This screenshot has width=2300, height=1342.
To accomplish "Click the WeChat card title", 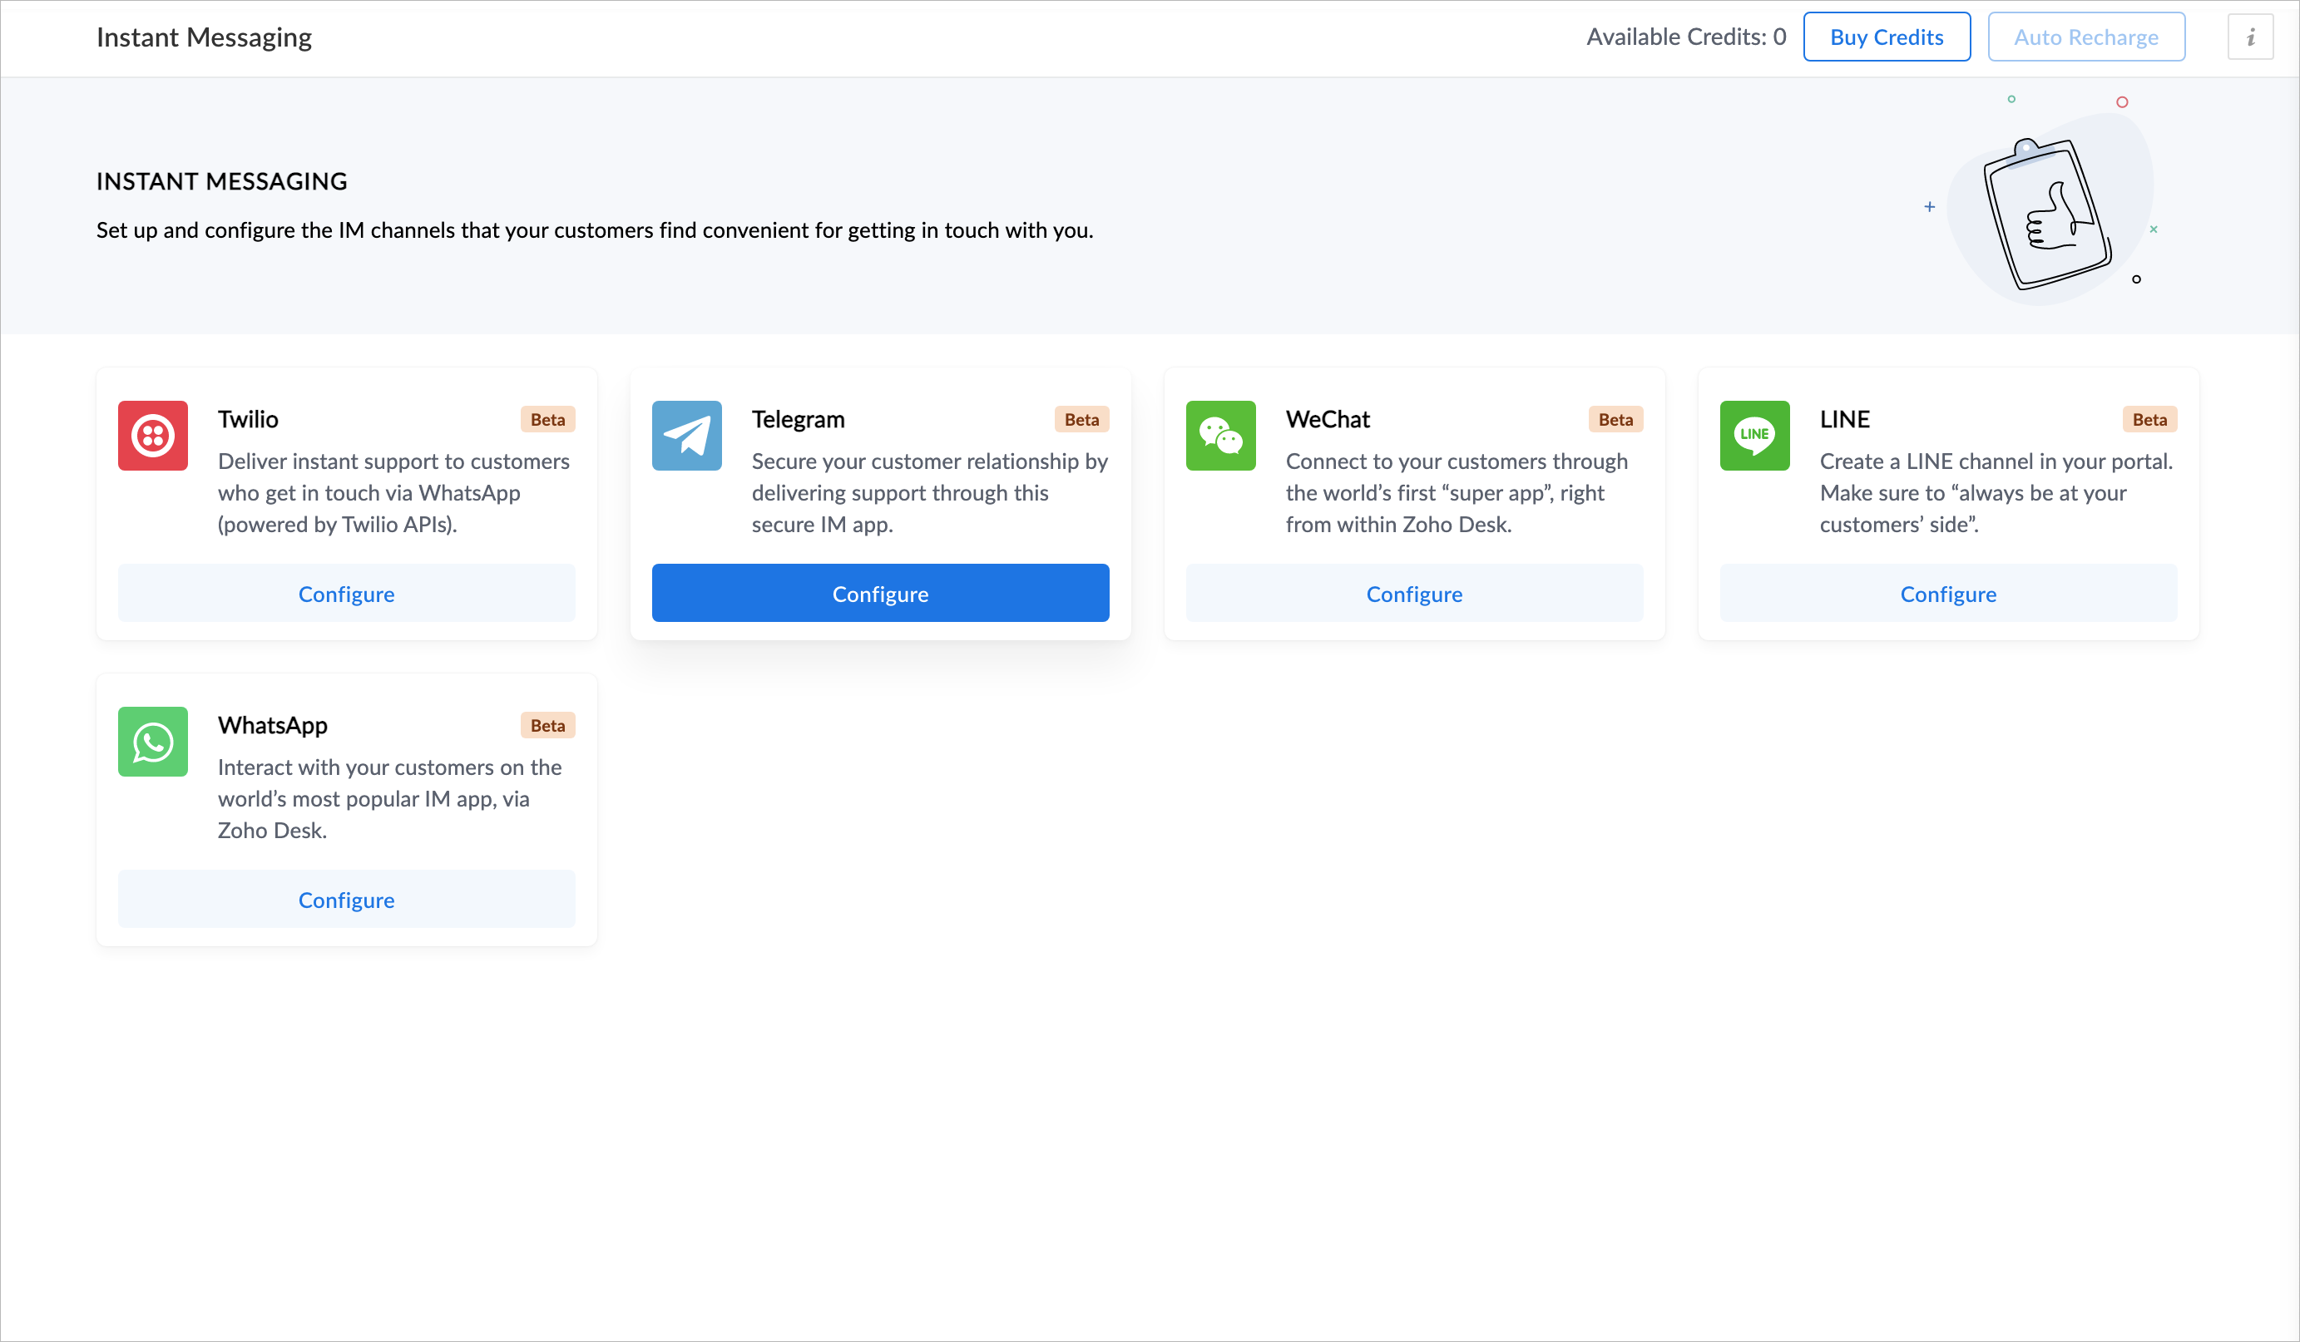I will tap(1327, 419).
